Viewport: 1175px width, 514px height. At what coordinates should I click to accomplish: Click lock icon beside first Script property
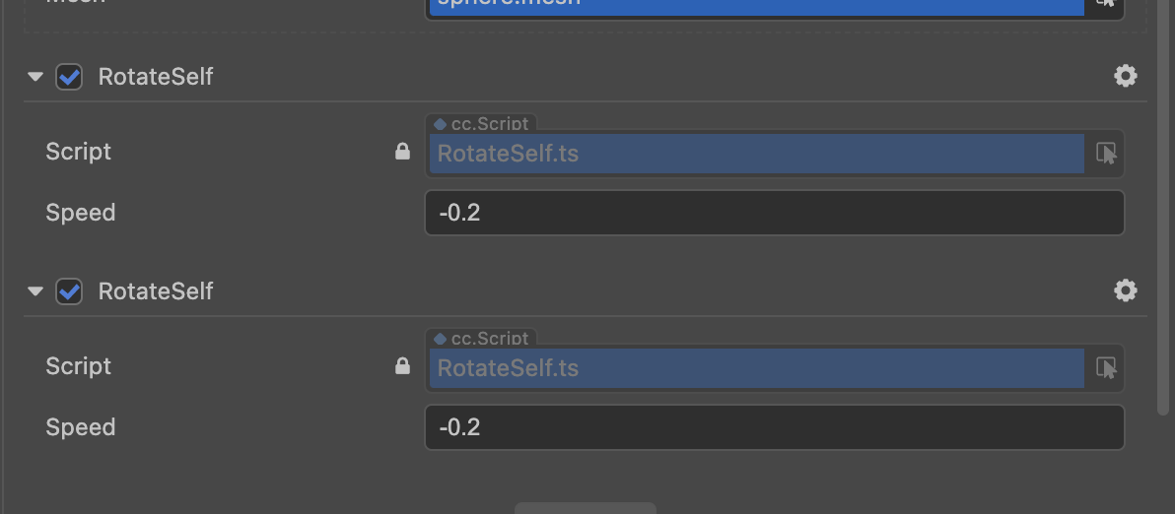pyautogui.click(x=402, y=152)
